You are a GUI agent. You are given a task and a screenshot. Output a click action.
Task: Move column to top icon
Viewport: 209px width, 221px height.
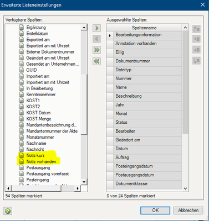[x=196, y=29]
